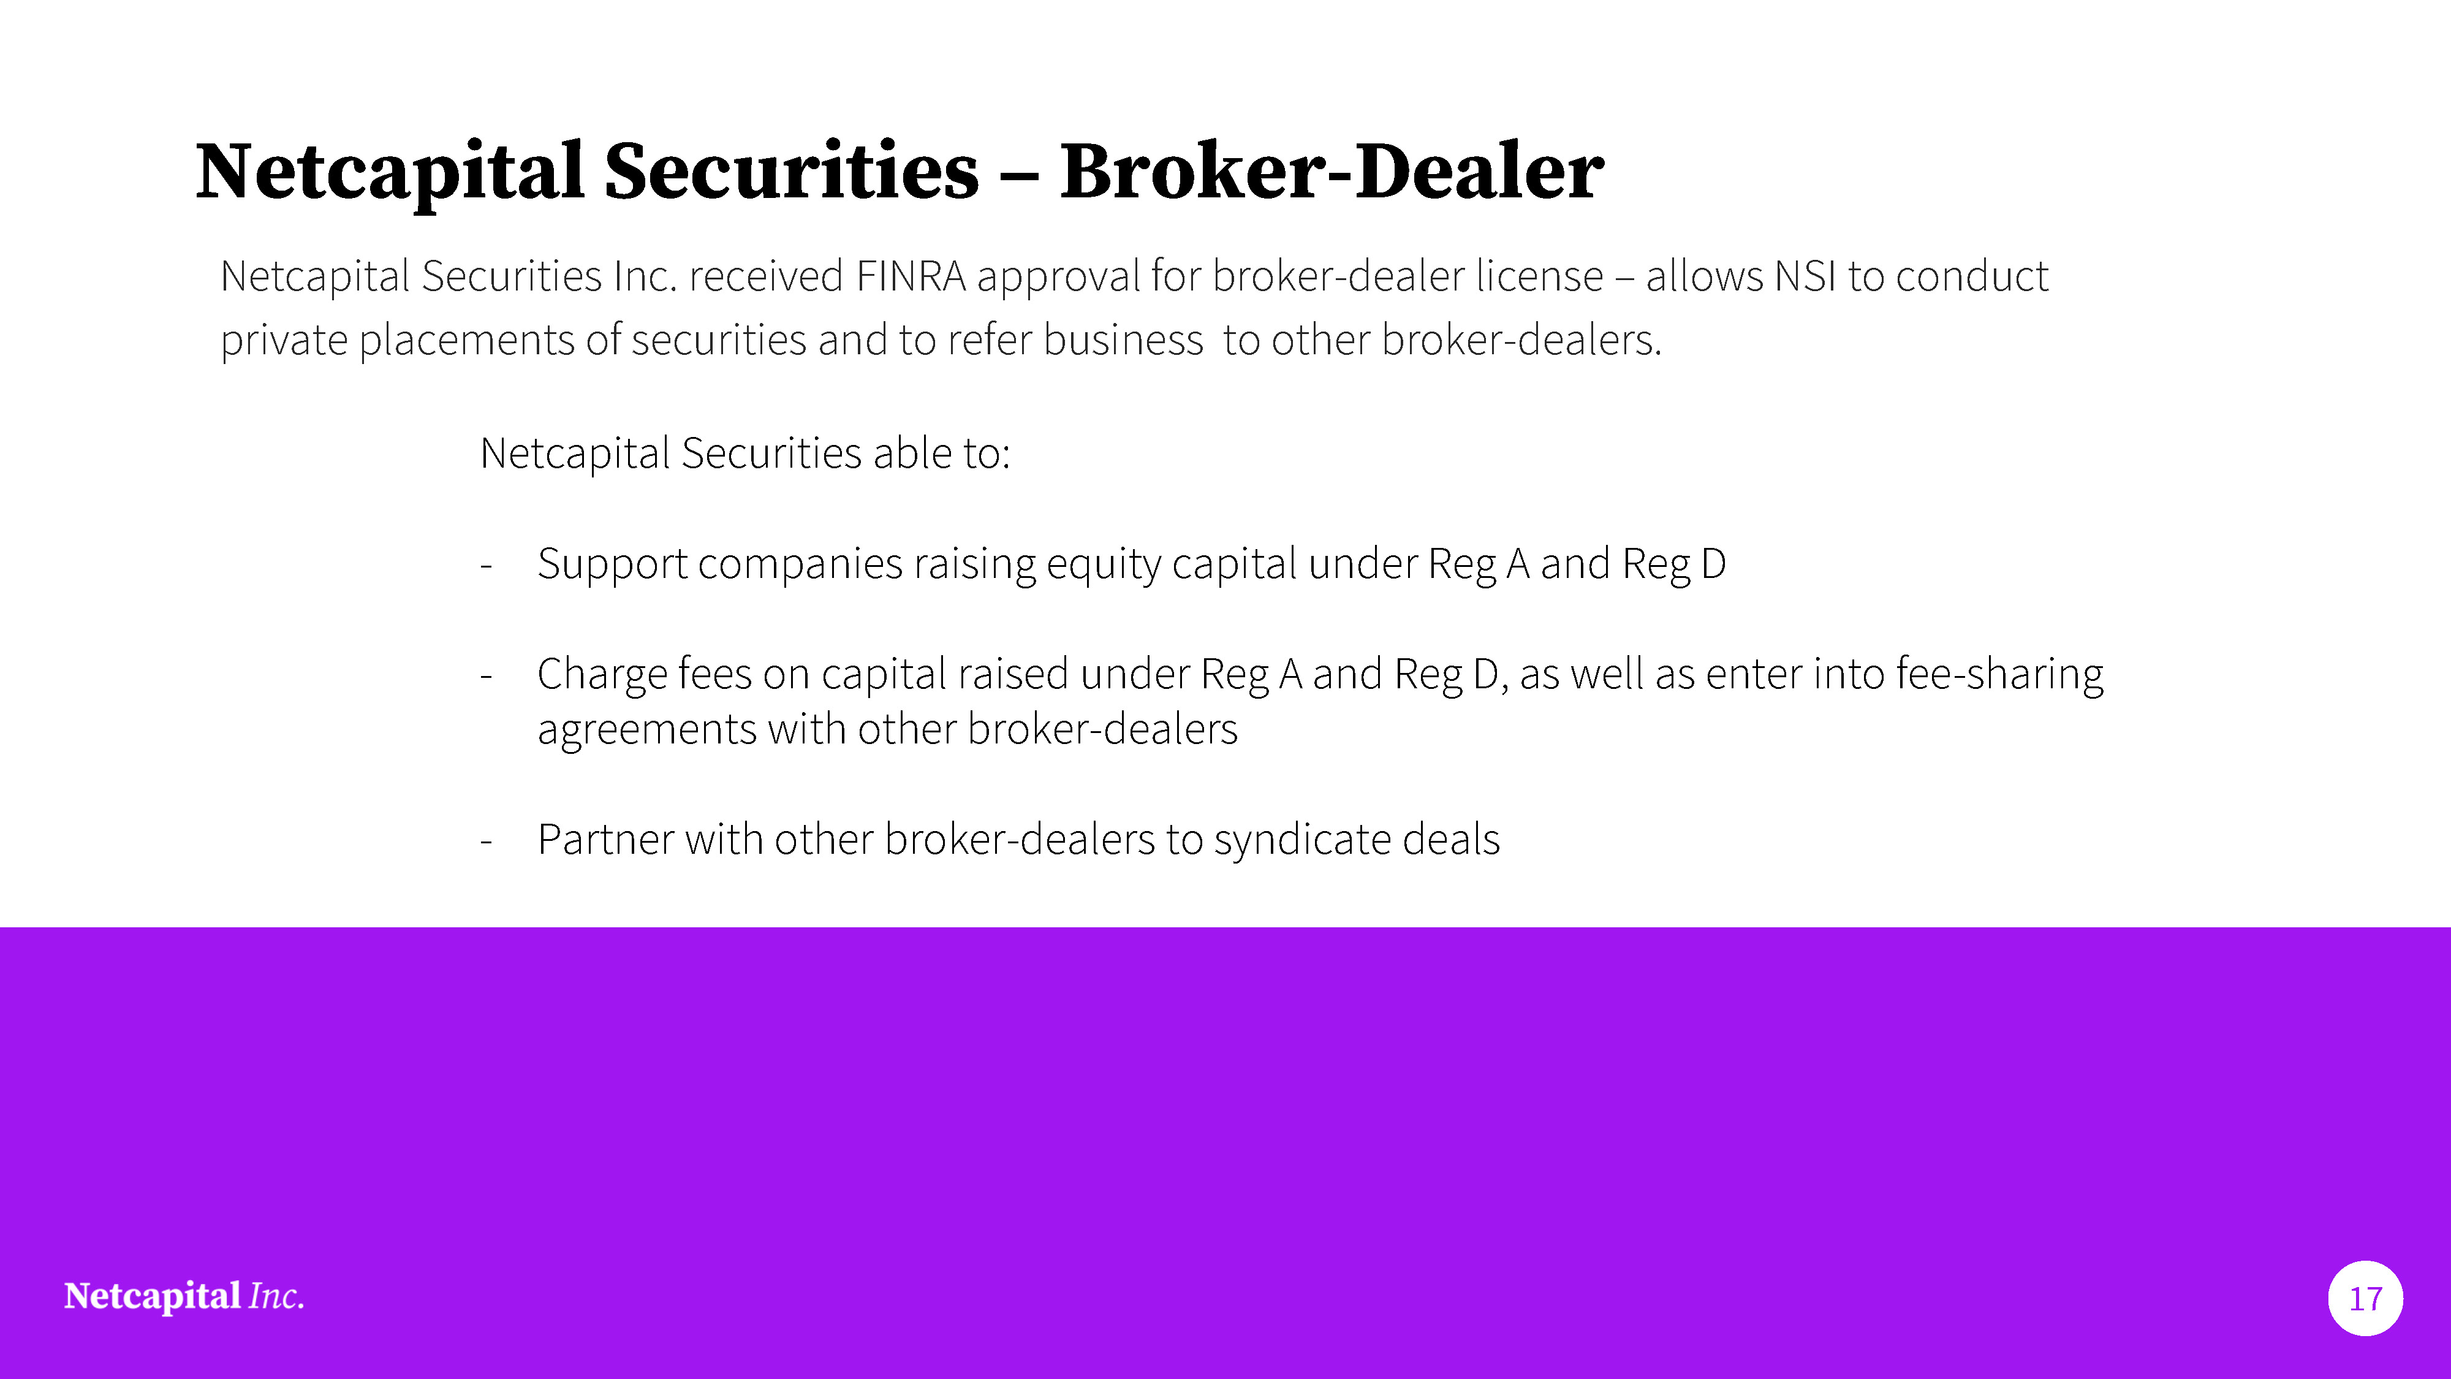The height and width of the screenshot is (1379, 2451).
Task: Select the "Netcapital Securities able to:" heading
Action: click(744, 453)
